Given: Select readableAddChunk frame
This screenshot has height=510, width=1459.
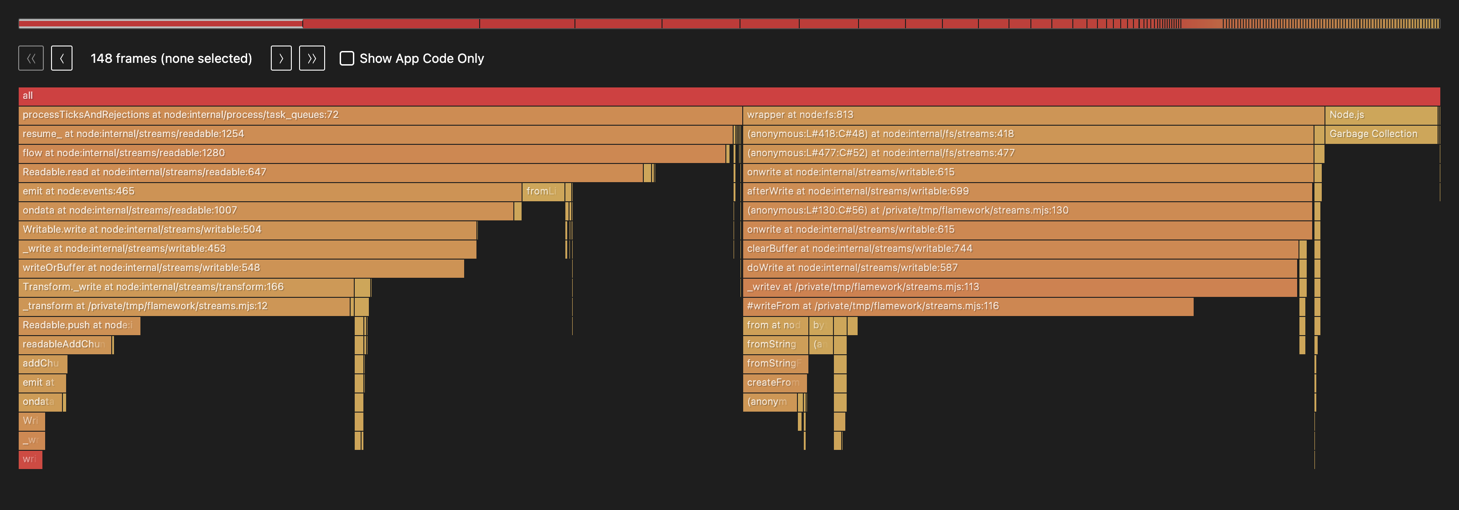Looking at the screenshot, I should coord(65,345).
